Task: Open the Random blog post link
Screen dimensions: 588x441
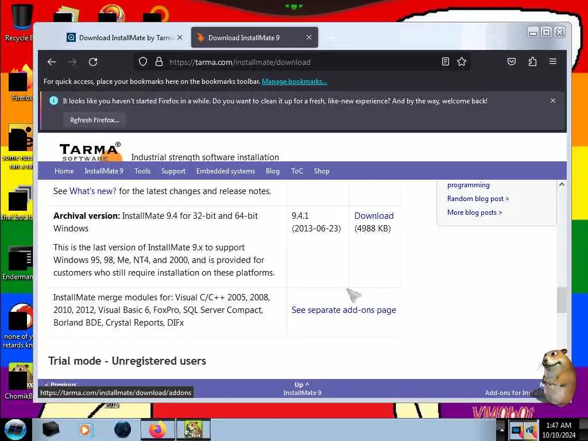Action: coord(478,198)
